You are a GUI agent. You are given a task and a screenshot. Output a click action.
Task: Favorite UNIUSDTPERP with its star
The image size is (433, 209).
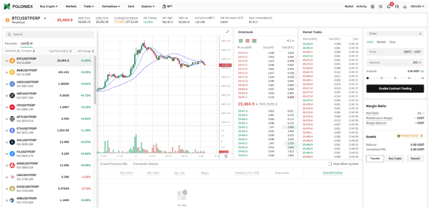7,177
